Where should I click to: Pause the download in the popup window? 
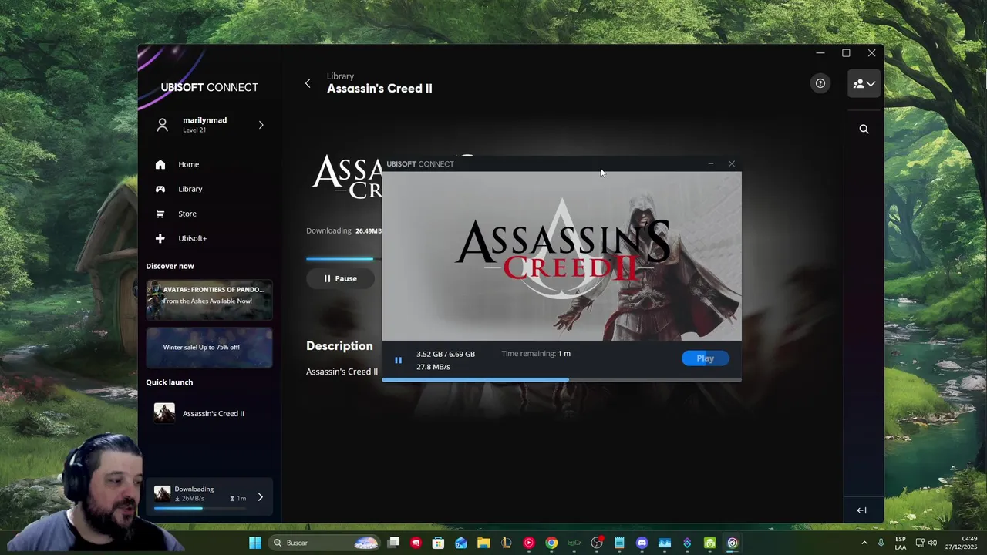click(x=398, y=360)
